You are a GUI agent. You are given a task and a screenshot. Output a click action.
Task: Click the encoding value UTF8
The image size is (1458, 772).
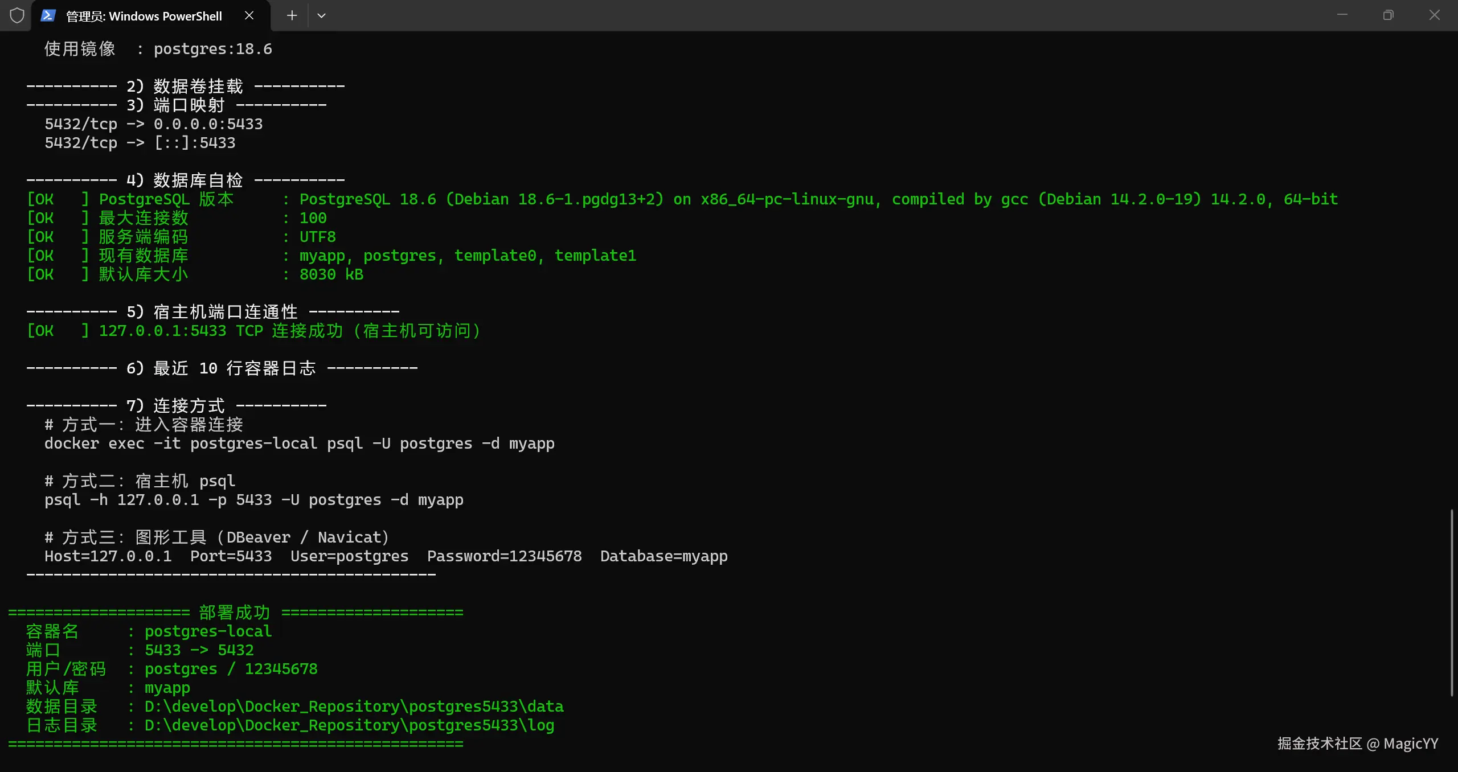click(318, 237)
